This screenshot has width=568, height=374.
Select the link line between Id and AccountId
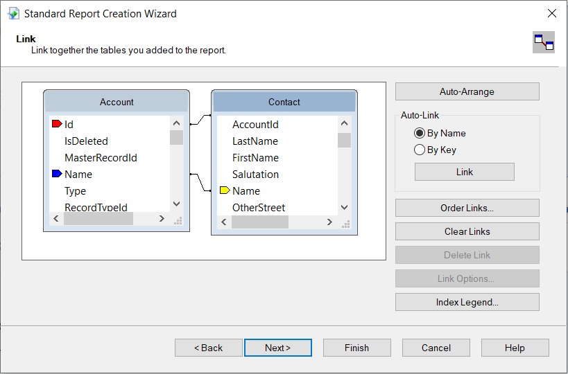tap(200, 120)
